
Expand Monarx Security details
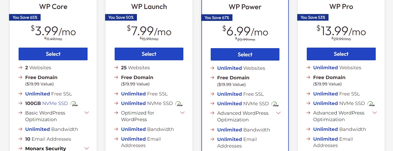tap(87, 148)
